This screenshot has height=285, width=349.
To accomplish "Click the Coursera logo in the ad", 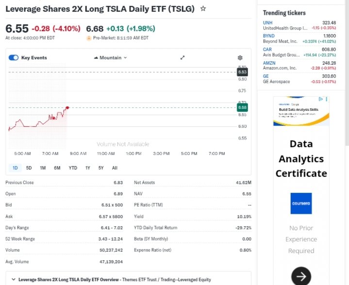I will [301, 203].
